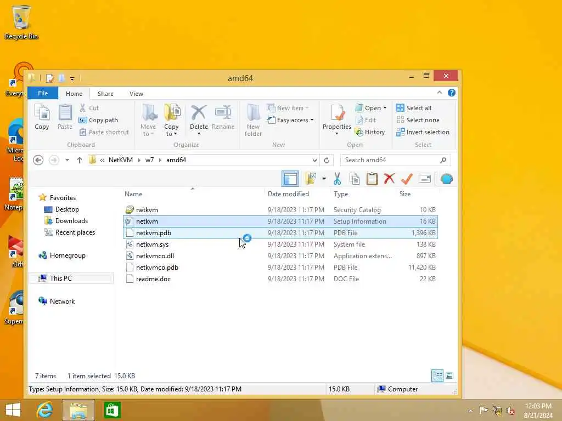
Task: Select the netkvm.sys file
Action: click(x=280, y=244)
